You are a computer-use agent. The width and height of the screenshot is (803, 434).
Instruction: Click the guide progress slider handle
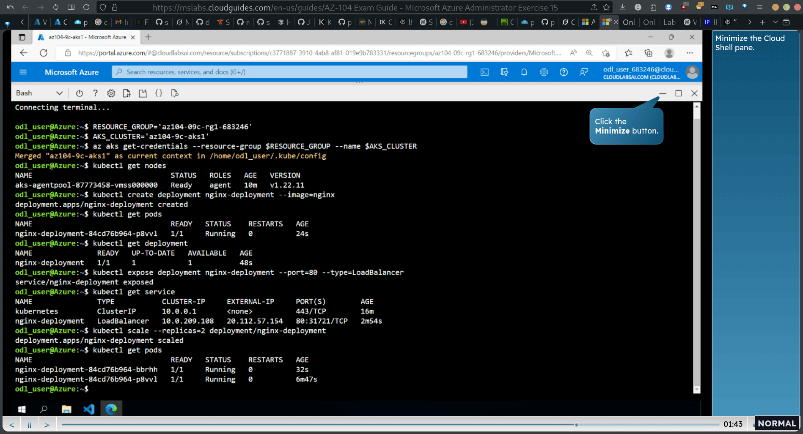[576, 424]
